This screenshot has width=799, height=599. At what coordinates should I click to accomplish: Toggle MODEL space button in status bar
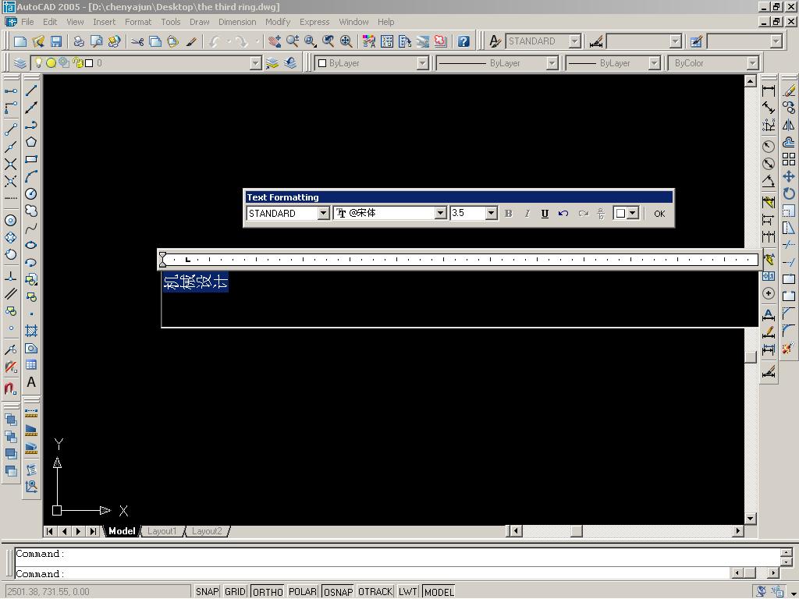tap(439, 592)
